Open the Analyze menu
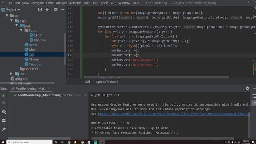This screenshot has height=144, width=256. [61, 3]
